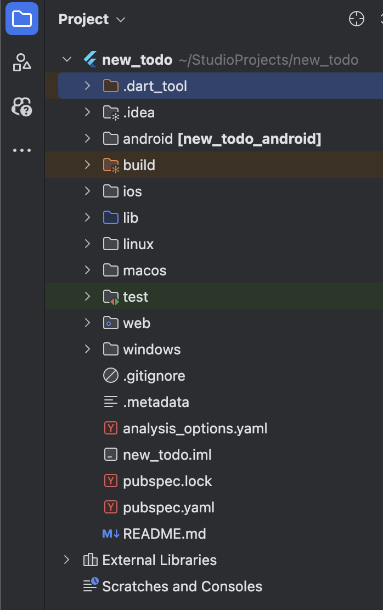Click the web resource folder icon
Screen dimensions: 383x610
coord(110,323)
